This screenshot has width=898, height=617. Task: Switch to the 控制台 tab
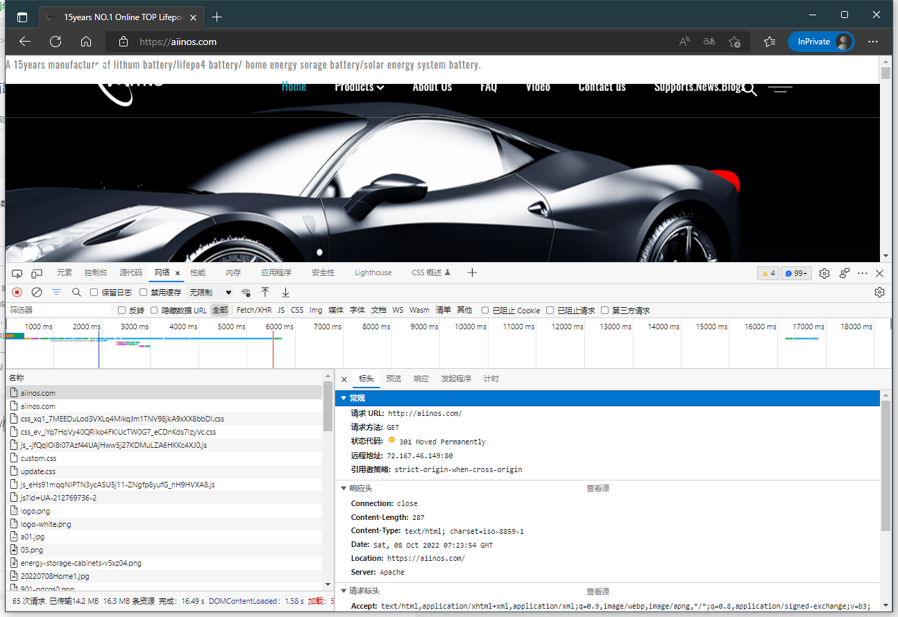tap(96, 272)
